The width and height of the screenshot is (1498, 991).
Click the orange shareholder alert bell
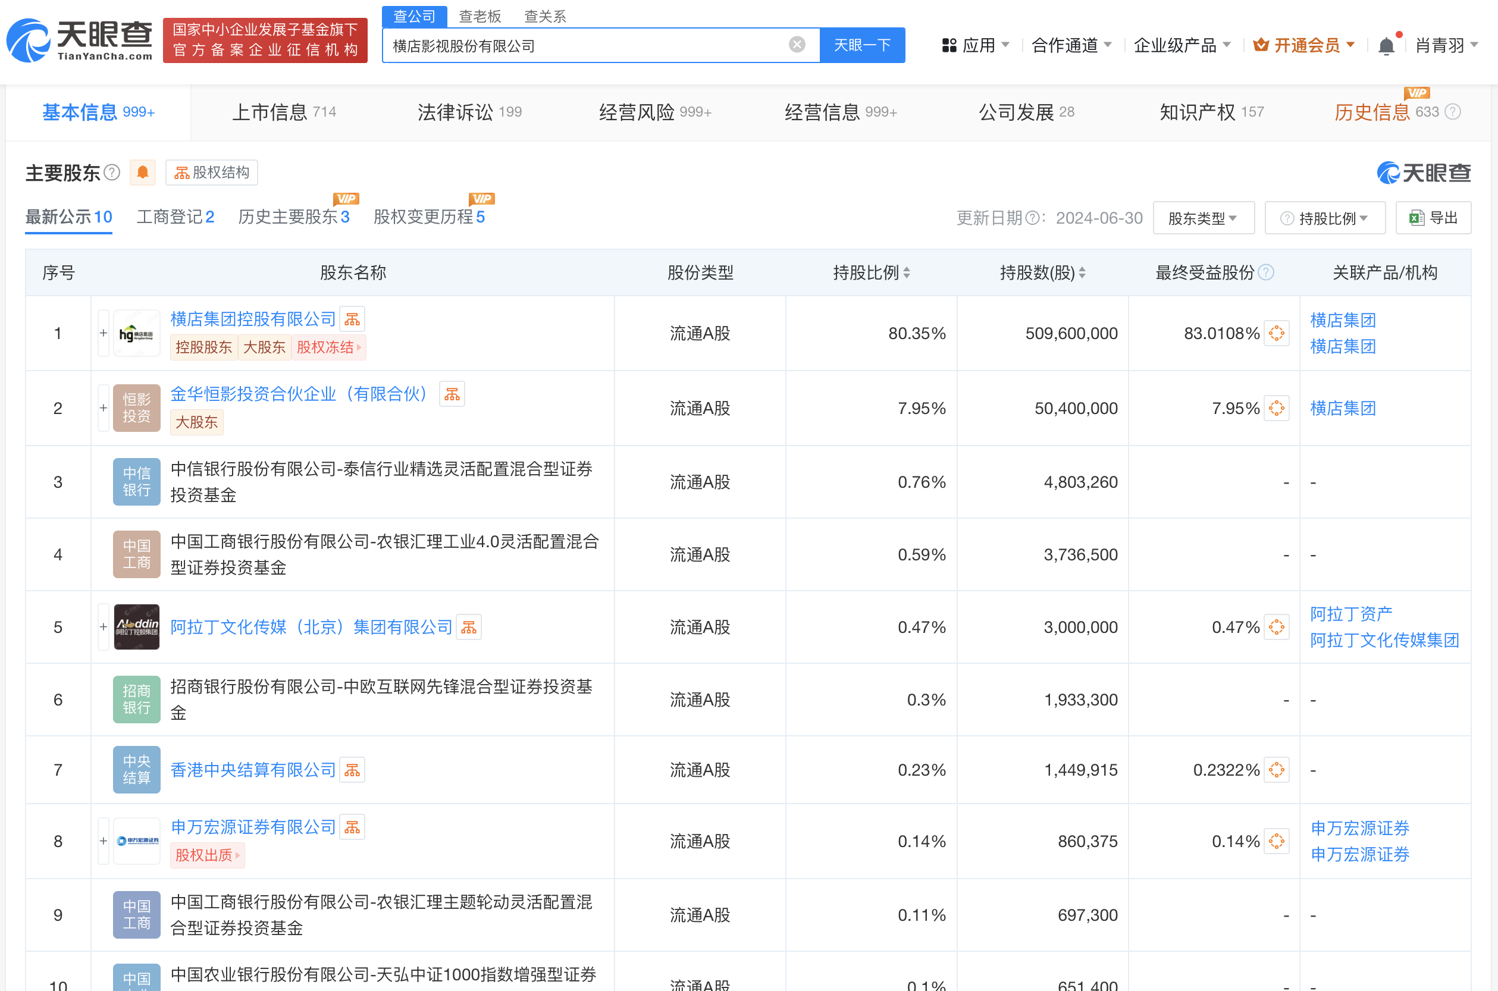pos(143,173)
